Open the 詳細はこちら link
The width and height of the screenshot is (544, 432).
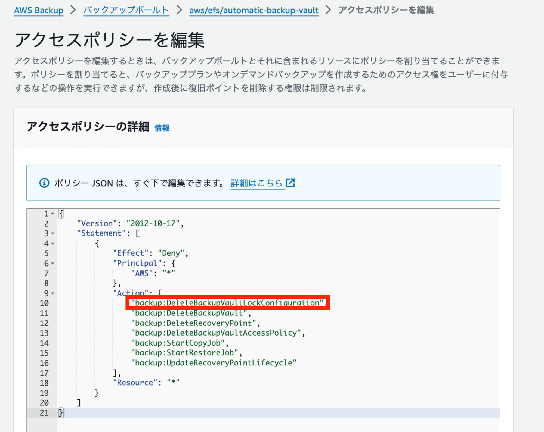pyautogui.click(x=256, y=183)
